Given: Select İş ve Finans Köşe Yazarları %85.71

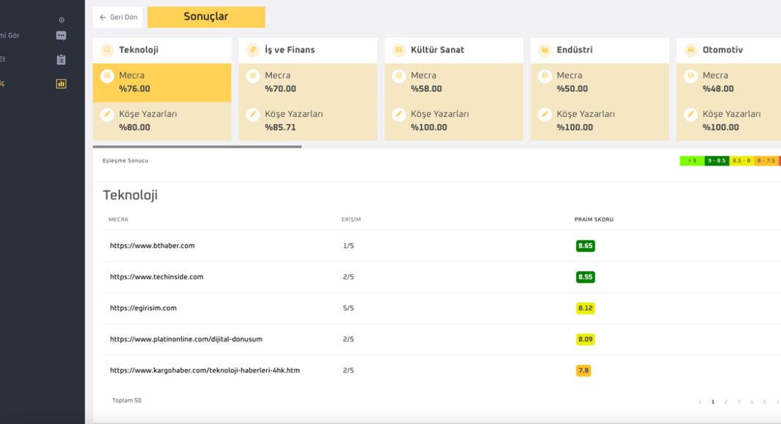Looking at the screenshot, I should [x=308, y=121].
